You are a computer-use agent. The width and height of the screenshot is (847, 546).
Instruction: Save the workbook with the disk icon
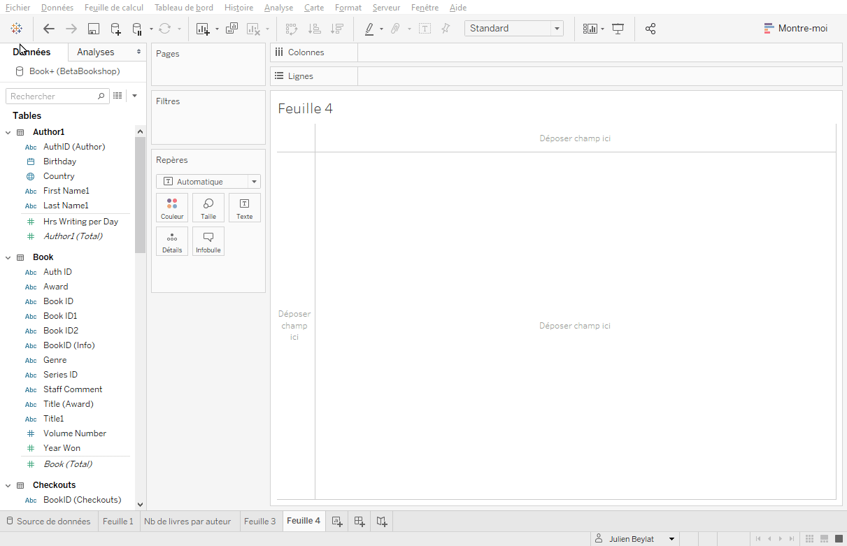coord(93,29)
